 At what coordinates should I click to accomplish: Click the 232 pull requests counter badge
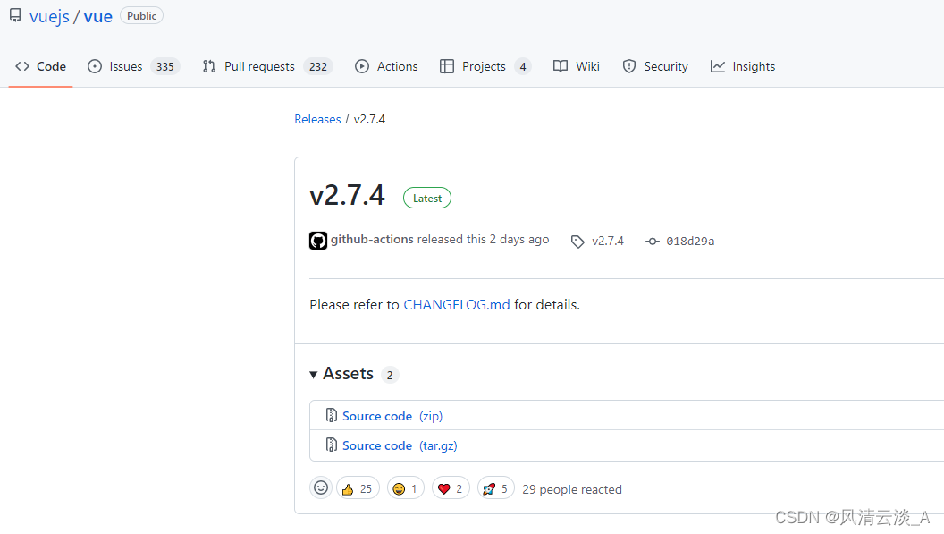coord(318,66)
